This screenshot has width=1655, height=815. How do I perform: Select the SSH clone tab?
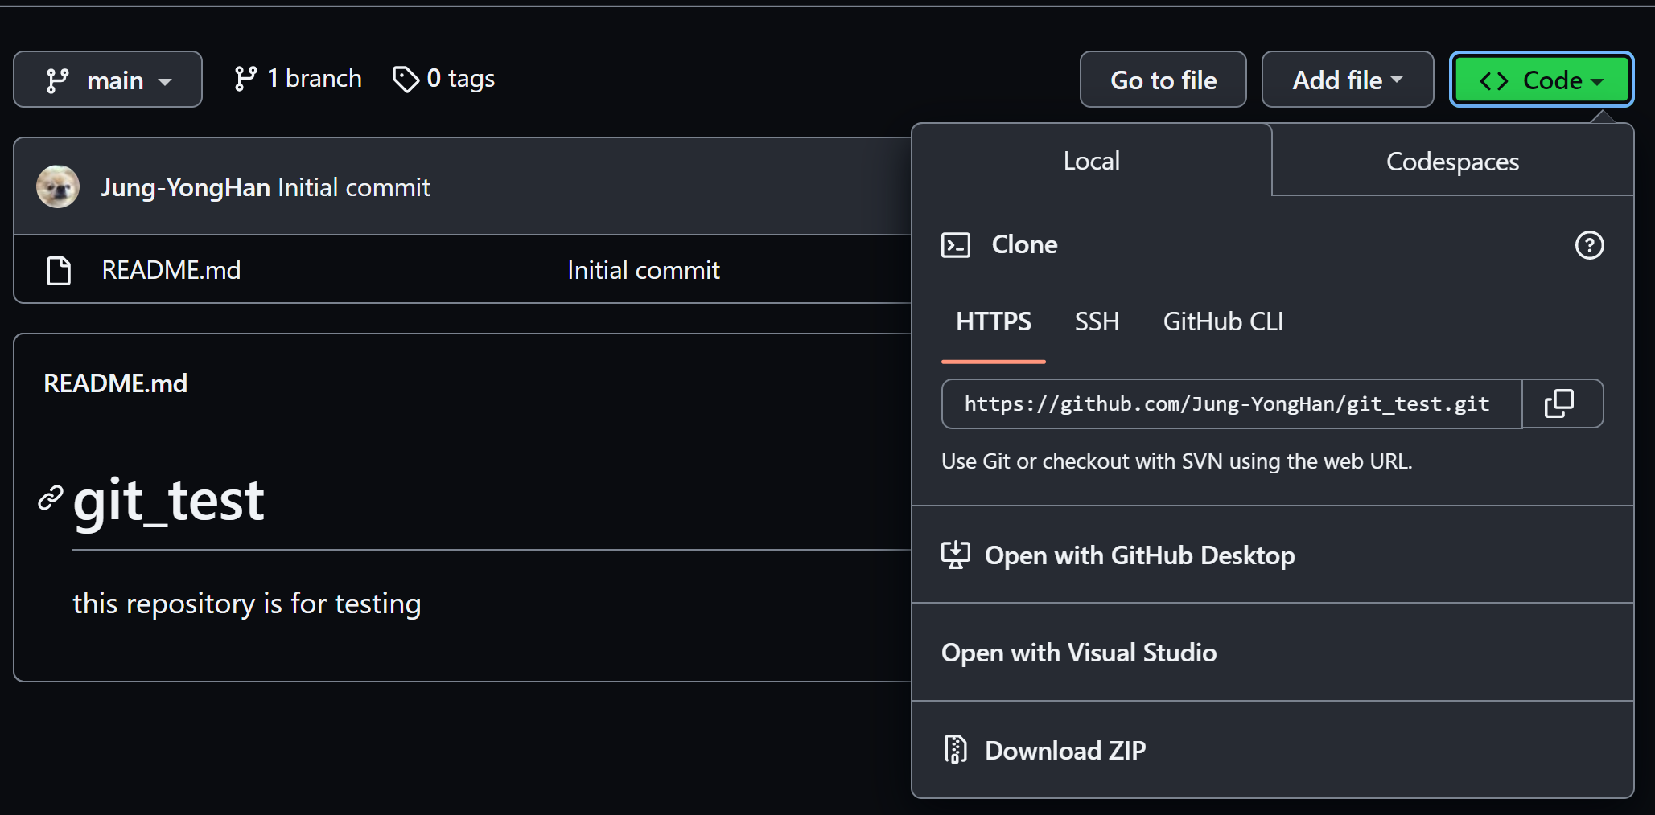pyautogui.click(x=1097, y=322)
